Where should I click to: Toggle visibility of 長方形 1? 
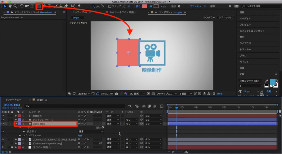2,131
